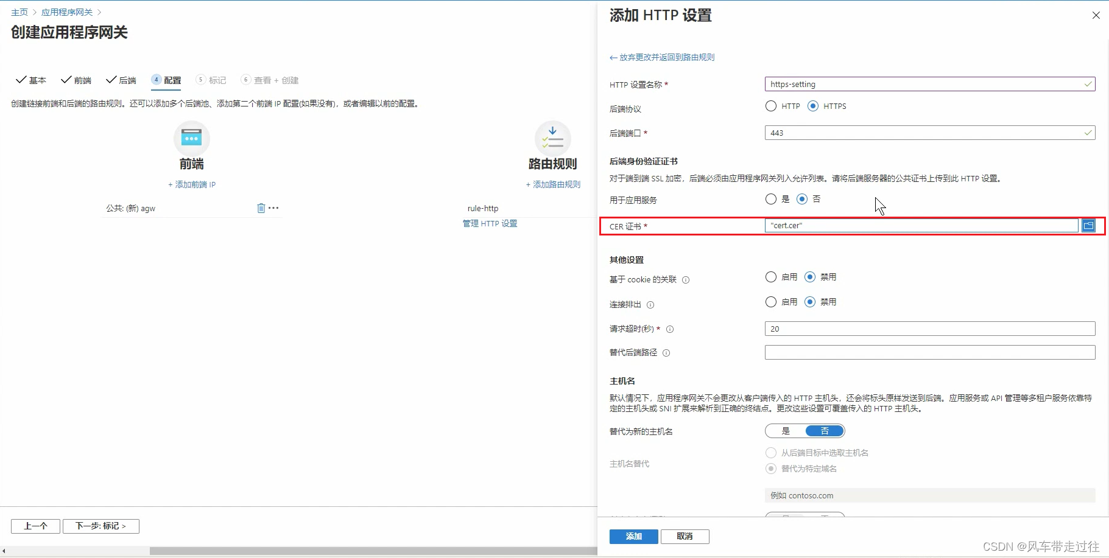1109x558 pixels.
Task: Disable cookie-based affinity
Action: [x=810, y=277]
